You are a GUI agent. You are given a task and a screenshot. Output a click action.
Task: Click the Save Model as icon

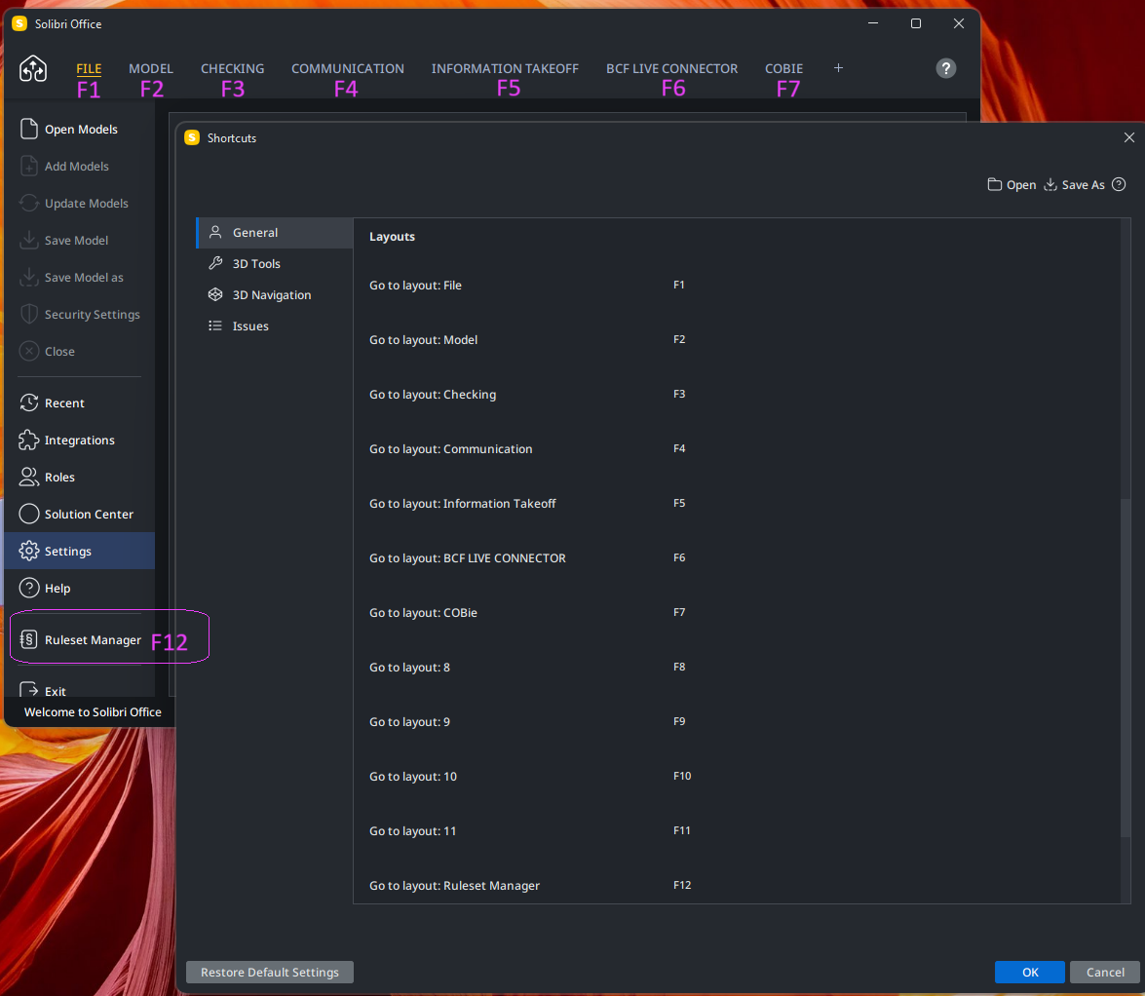point(28,277)
